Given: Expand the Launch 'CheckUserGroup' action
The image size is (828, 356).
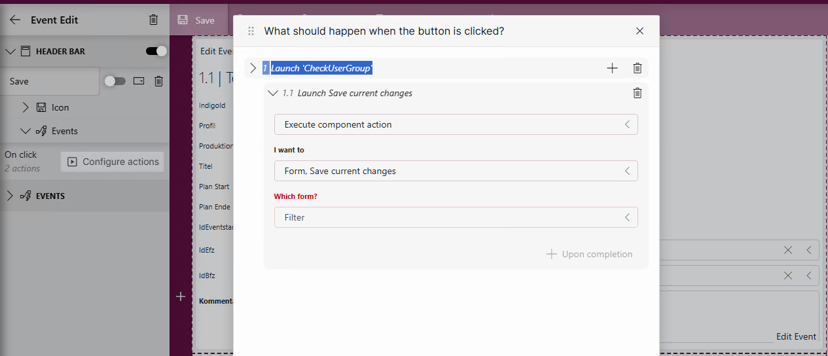Looking at the screenshot, I should (x=253, y=68).
